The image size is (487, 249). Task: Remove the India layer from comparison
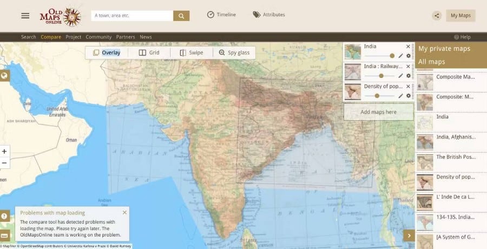click(409, 47)
